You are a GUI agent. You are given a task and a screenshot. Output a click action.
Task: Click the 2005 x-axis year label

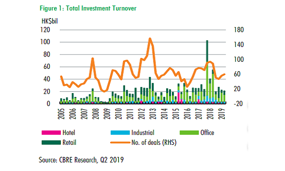pos(61,114)
